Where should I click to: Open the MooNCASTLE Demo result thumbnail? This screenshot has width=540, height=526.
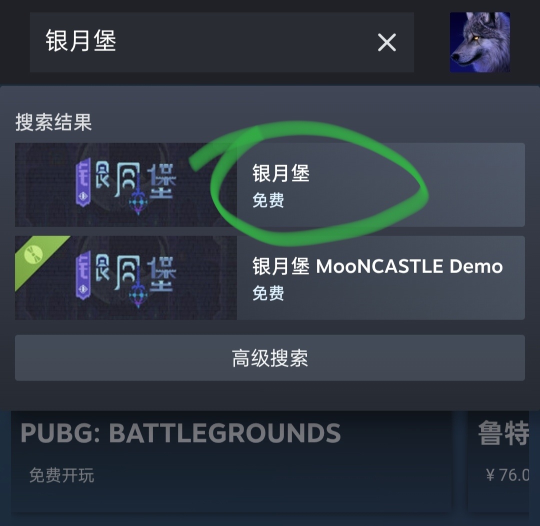126,277
